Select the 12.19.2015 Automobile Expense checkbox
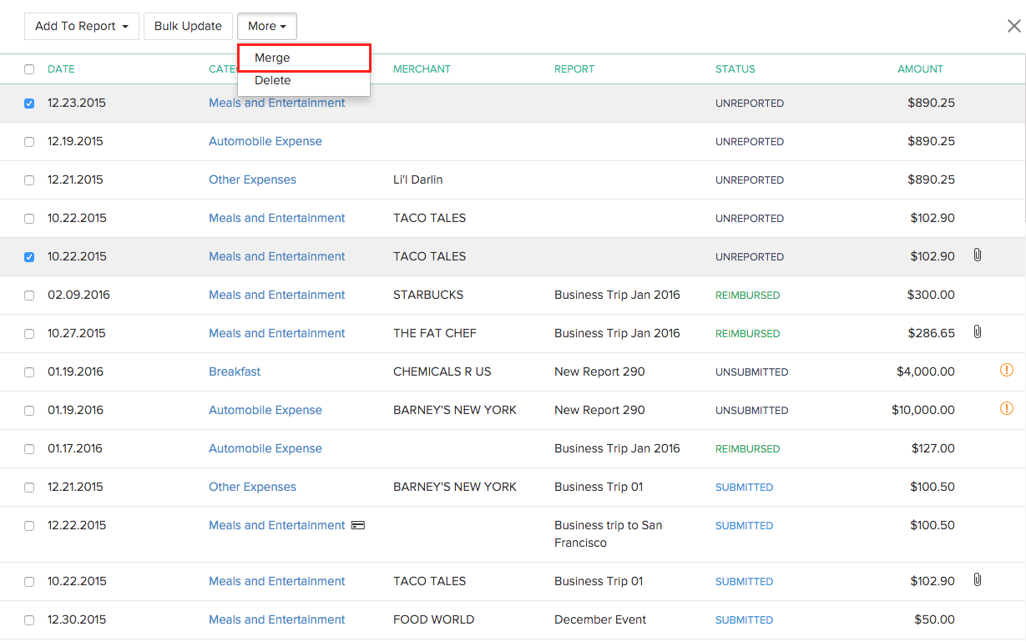Screen dimensions: 1026x642 (x=29, y=141)
